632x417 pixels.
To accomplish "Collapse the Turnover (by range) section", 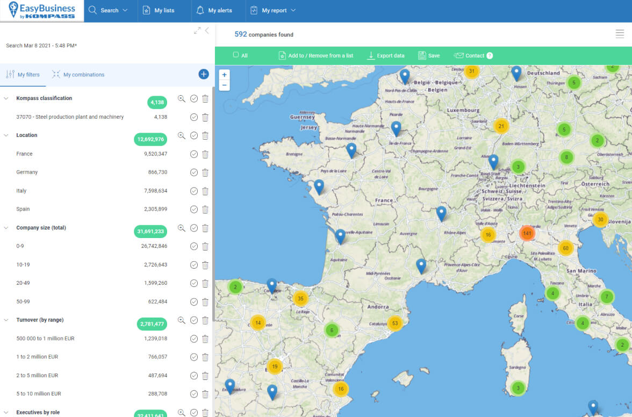I will click(x=6, y=320).
